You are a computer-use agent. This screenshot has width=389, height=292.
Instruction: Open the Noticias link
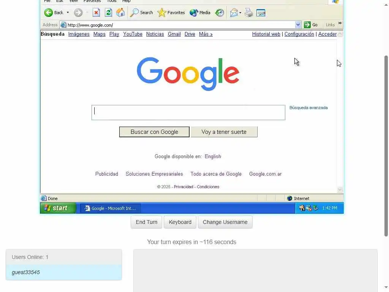tap(155, 34)
